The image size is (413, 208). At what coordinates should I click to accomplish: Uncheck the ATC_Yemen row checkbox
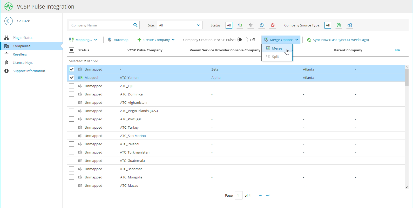click(72, 78)
